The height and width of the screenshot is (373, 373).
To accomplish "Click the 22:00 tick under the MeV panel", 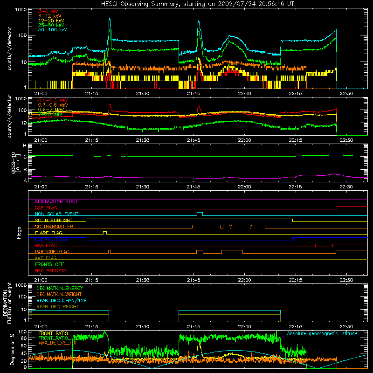I will tap(244, 140).
